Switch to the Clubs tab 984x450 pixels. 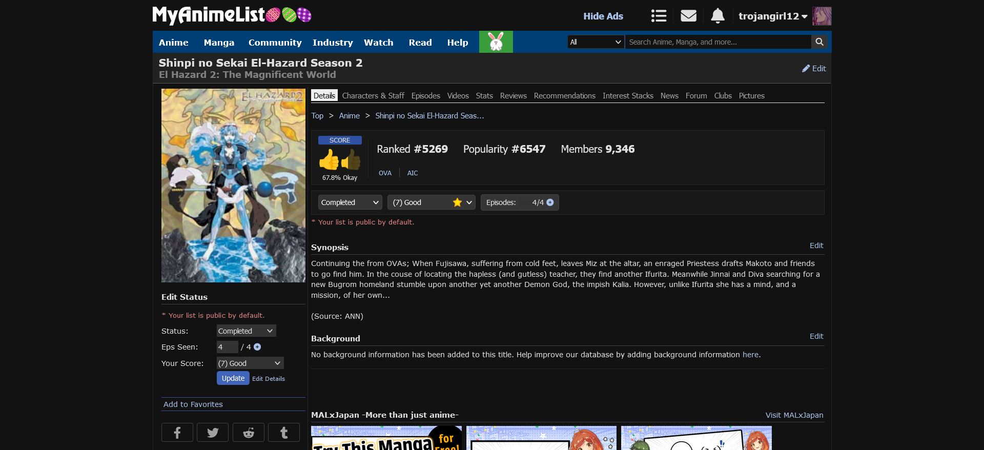pyautogui.click(x=723, y=96)
